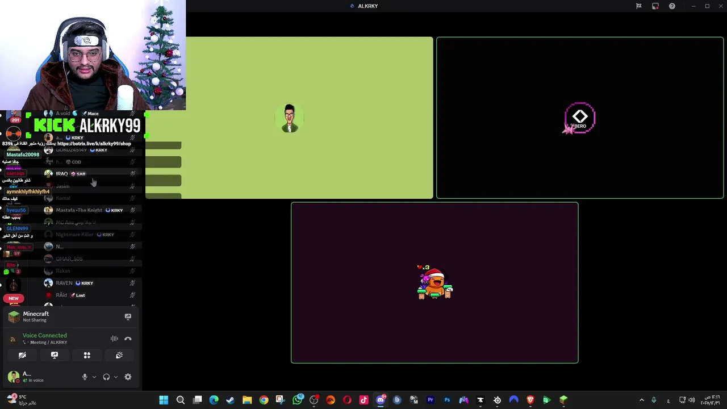Select RAid voice member row
727x409 pixels.
(x=91, y=295)
